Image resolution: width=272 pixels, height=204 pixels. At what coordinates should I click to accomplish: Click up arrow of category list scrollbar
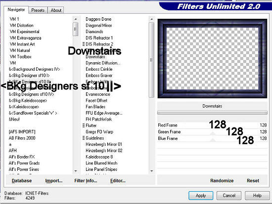tap(76, 19)
